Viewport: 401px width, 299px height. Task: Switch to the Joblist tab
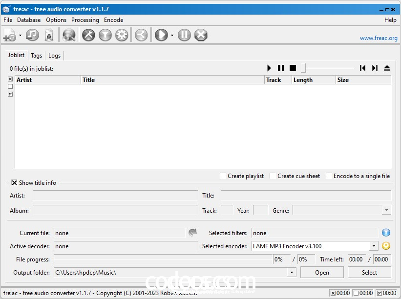[x=17, y=55]
